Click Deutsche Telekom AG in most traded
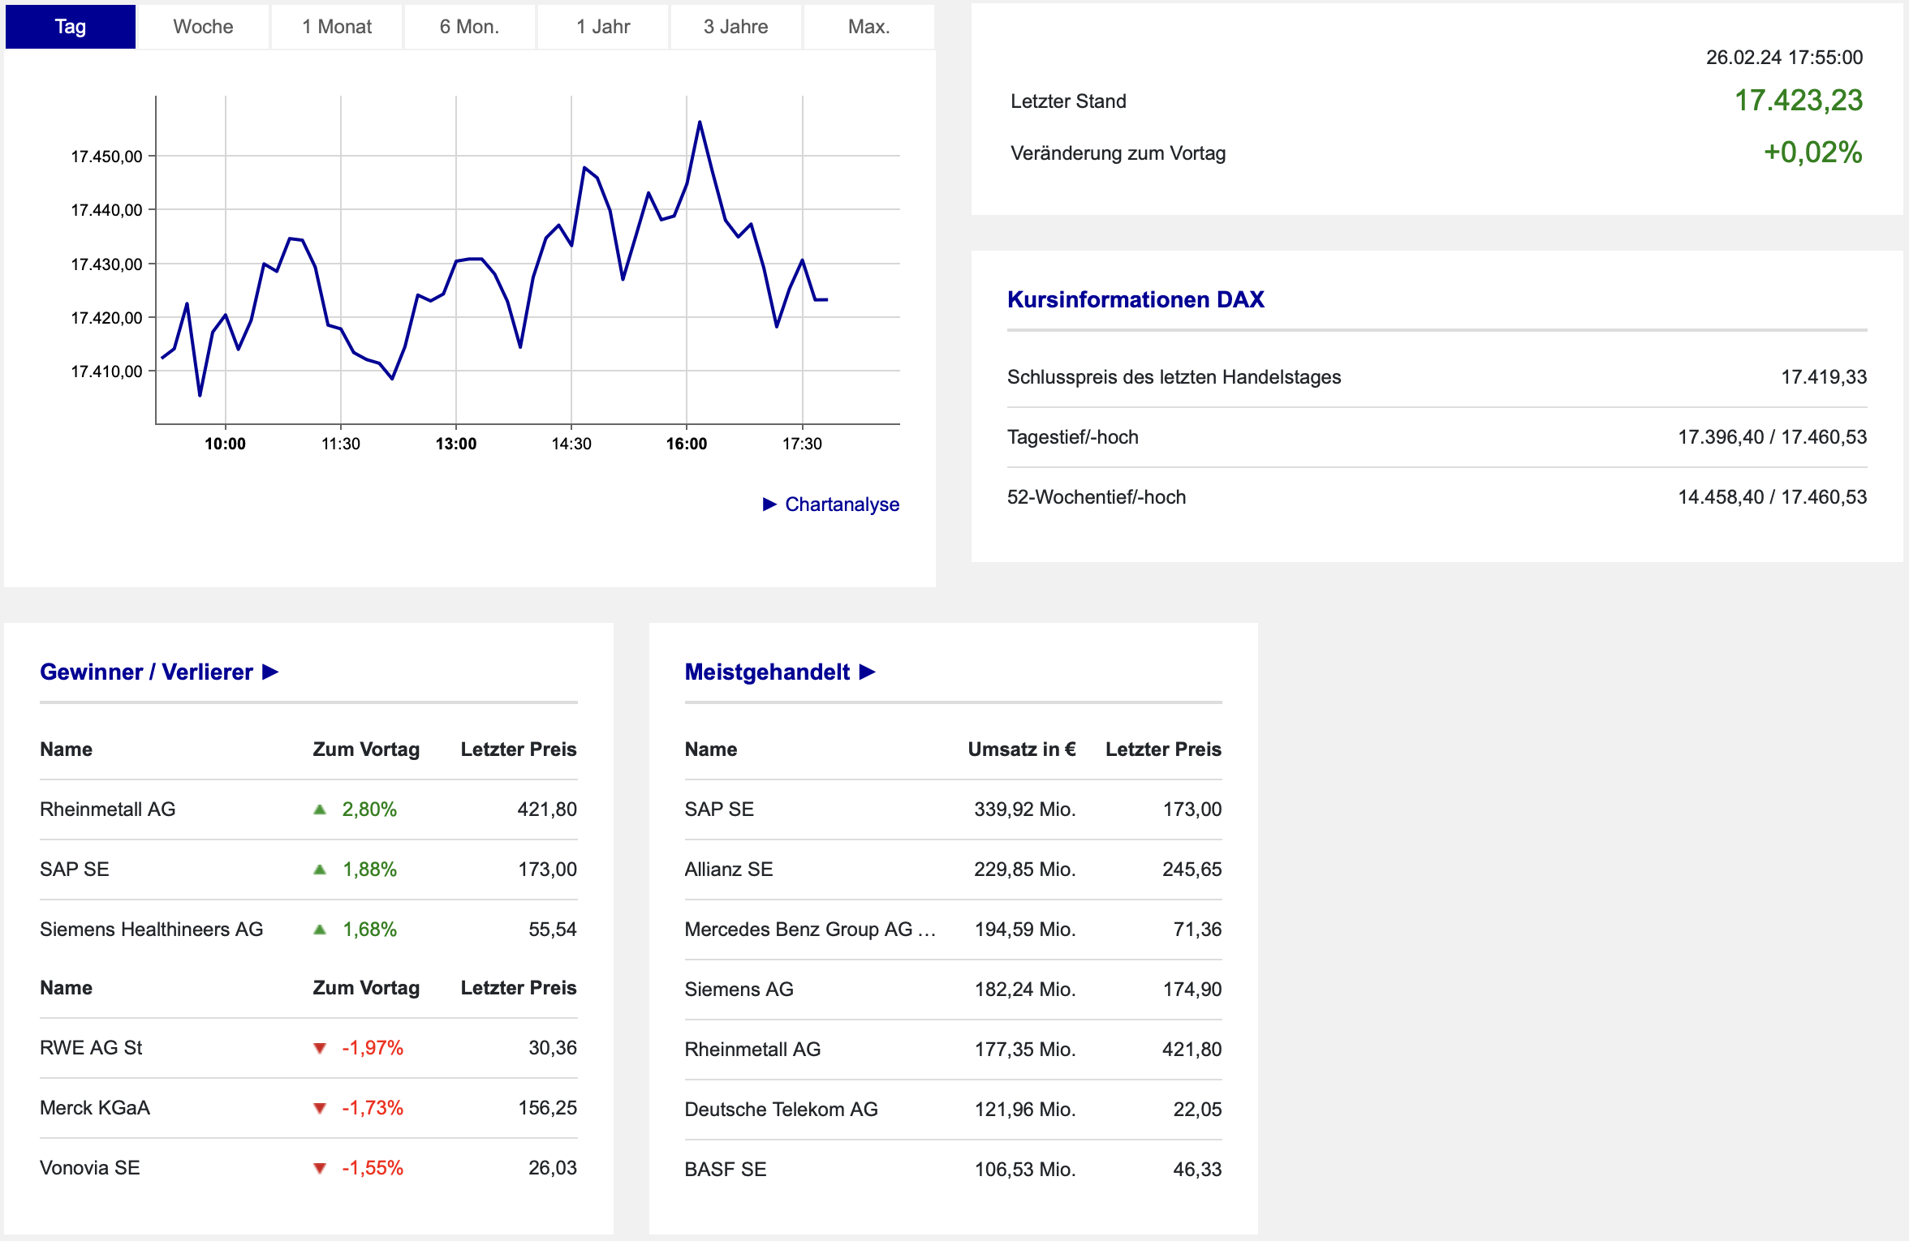Screen dimensions: 1909x1241 (x=781, y=1110)
